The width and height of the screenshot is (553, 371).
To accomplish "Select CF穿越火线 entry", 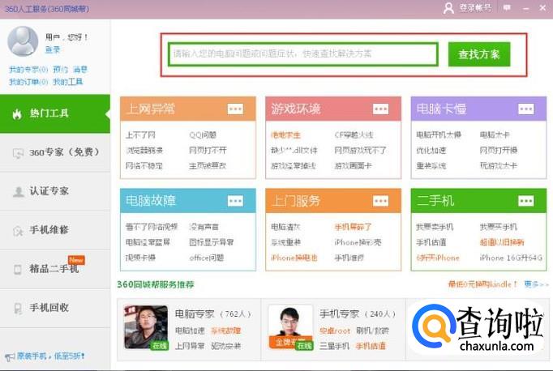I will tap(354, 135).
